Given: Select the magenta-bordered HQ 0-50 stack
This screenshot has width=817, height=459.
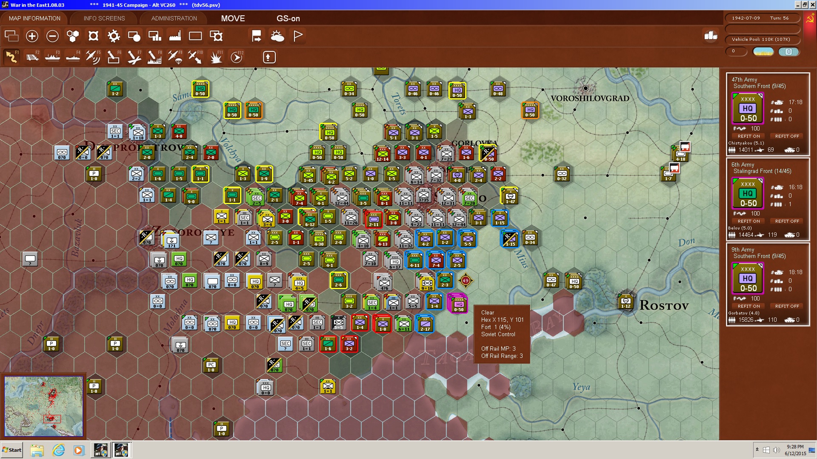Looking at the screenshot, I should 458,303.
